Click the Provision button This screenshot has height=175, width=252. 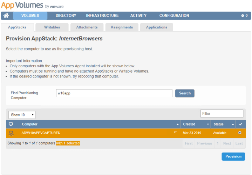click(x=233, y=156)
